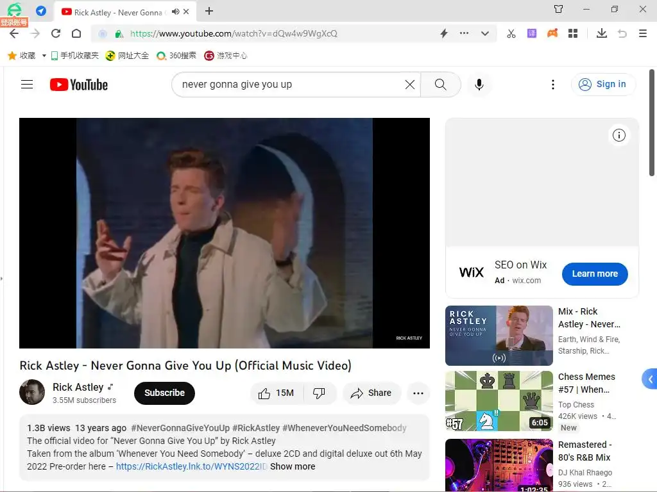Click the lightning speed mode icon
657x492 pixels.
pyautogui.click(x=444, y=33)
